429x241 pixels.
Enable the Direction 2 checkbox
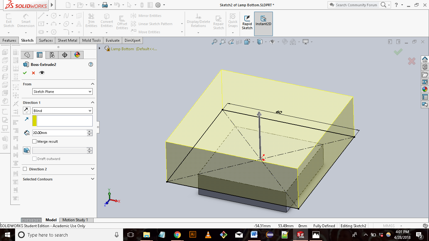[x=25, y=169]
